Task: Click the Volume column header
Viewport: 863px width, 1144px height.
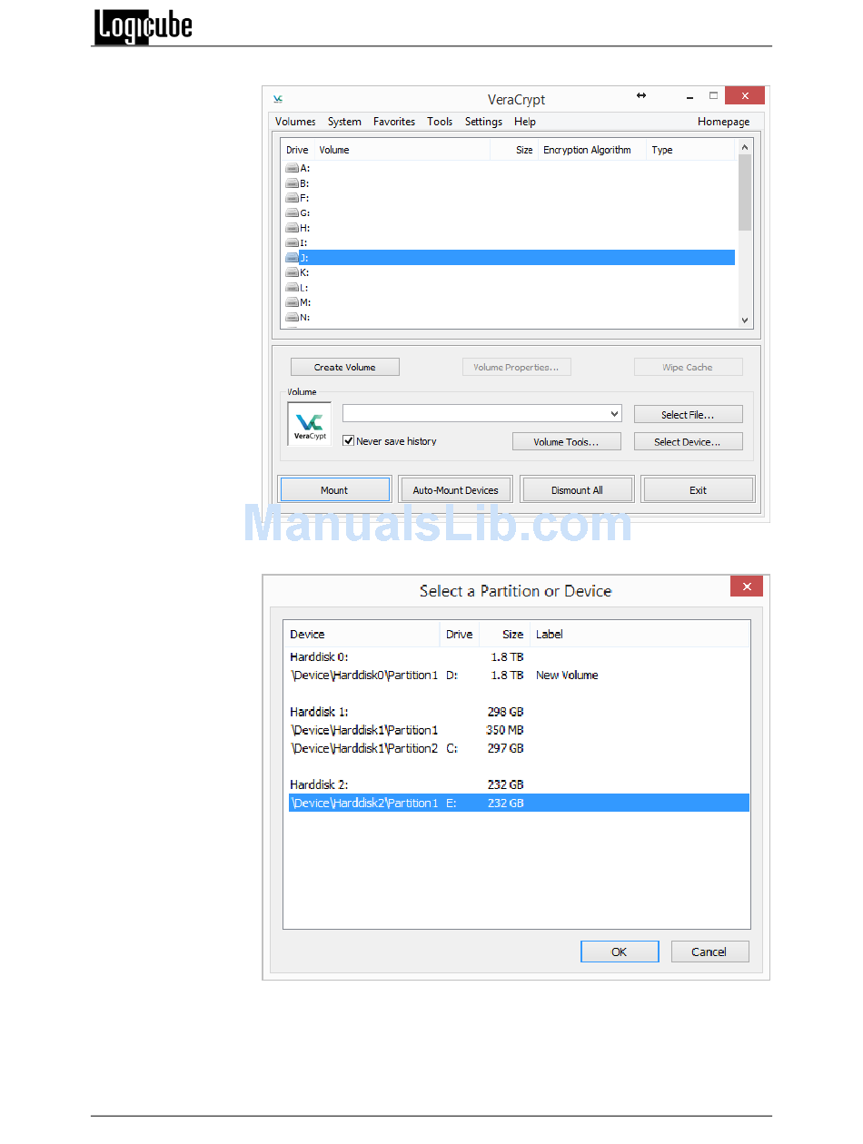Action: point(403,150)
